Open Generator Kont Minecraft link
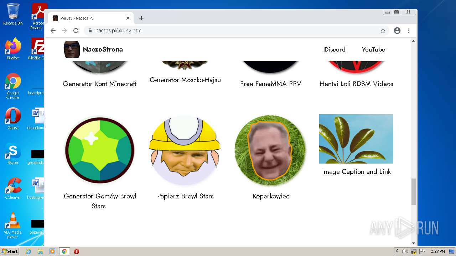The width and height of the screenshot is (456, 256). click(x=100, y=84)
